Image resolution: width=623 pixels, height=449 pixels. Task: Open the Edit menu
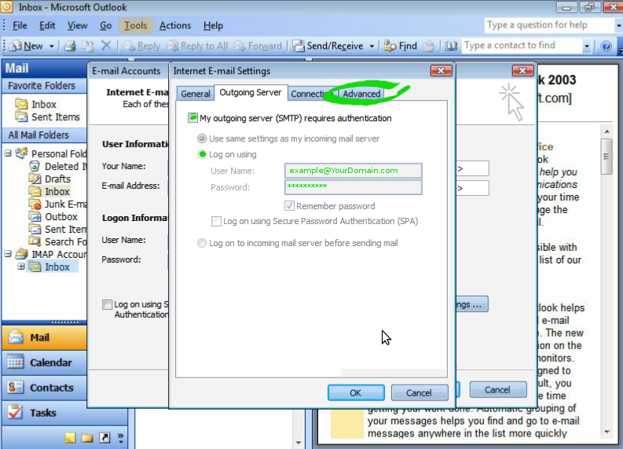click(x=47, y=25)
